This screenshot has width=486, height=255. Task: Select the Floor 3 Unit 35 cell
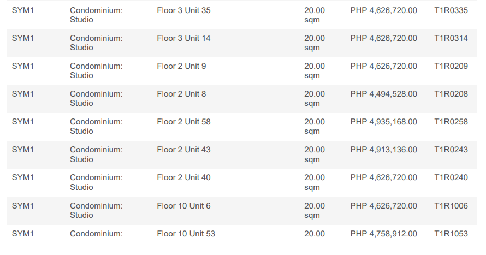pos(183,10)
